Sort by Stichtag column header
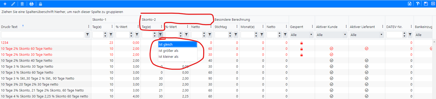This screenshot has height=99, width=436. coord(221,27)
